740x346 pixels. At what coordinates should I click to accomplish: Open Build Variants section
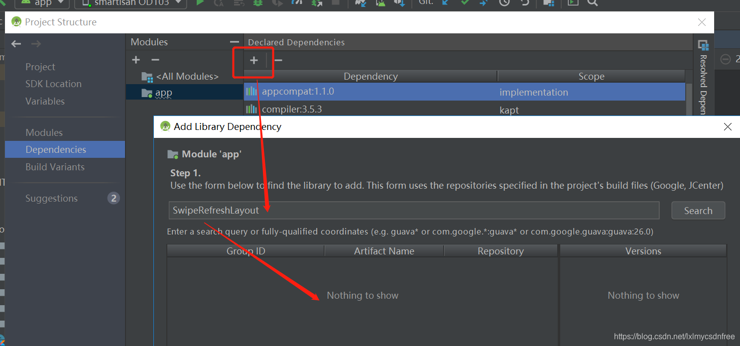coord(55,167)
